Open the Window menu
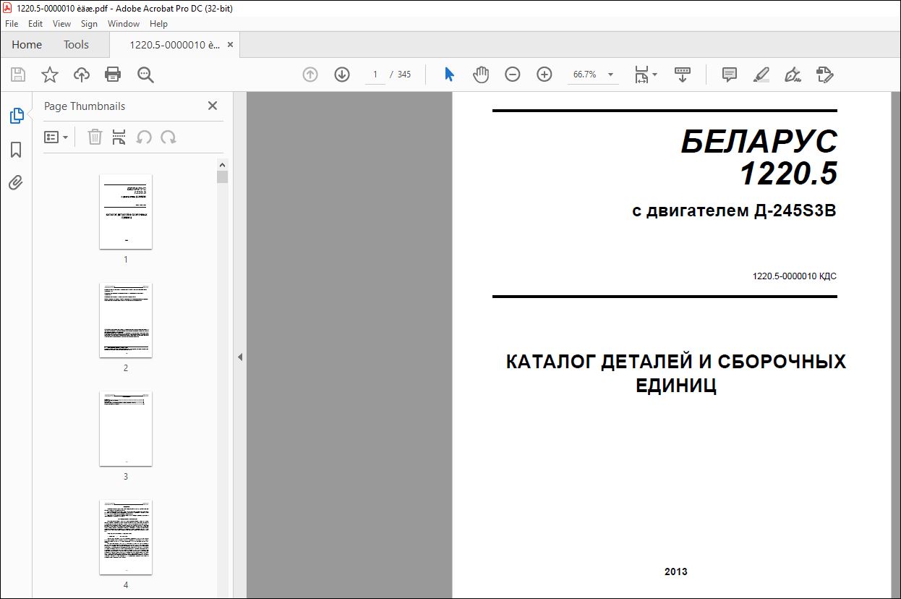 coord(124,24)
